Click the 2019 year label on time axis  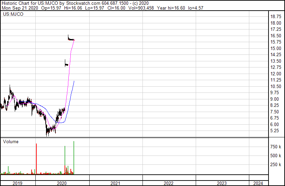pyautogui.click(x=18, y=183)
